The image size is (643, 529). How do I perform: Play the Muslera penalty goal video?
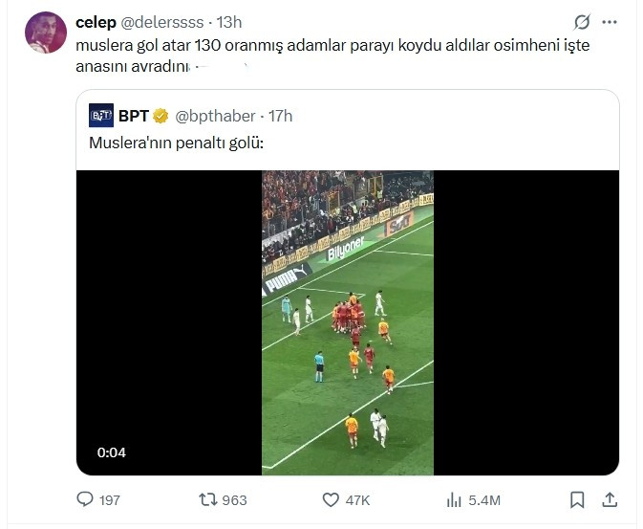point(347,322)
